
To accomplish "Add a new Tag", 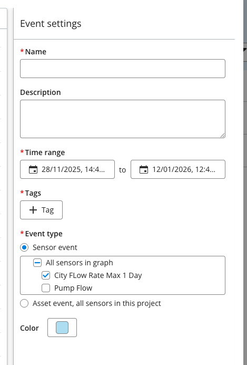I will [x=42, y=210].
